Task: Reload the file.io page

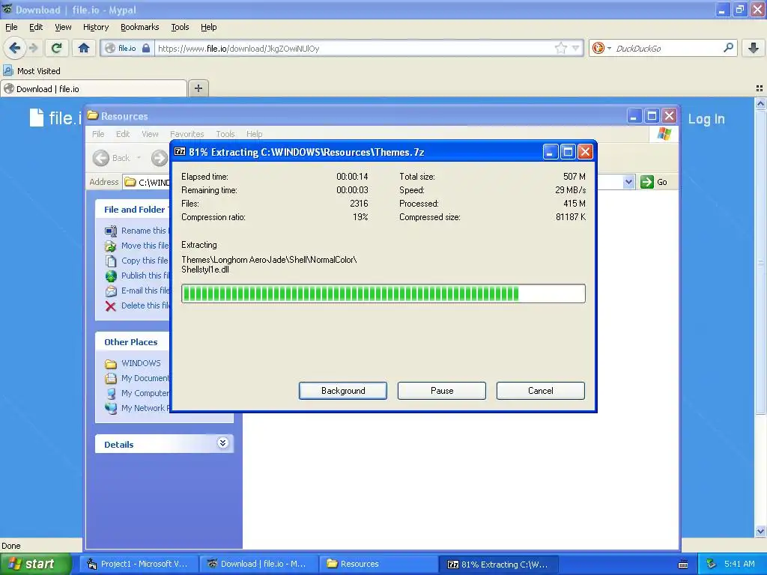Action: tap(57, 48)
